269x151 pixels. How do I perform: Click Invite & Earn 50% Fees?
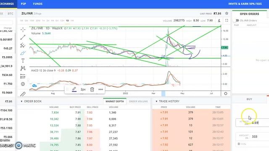click(x=245, y=4)
